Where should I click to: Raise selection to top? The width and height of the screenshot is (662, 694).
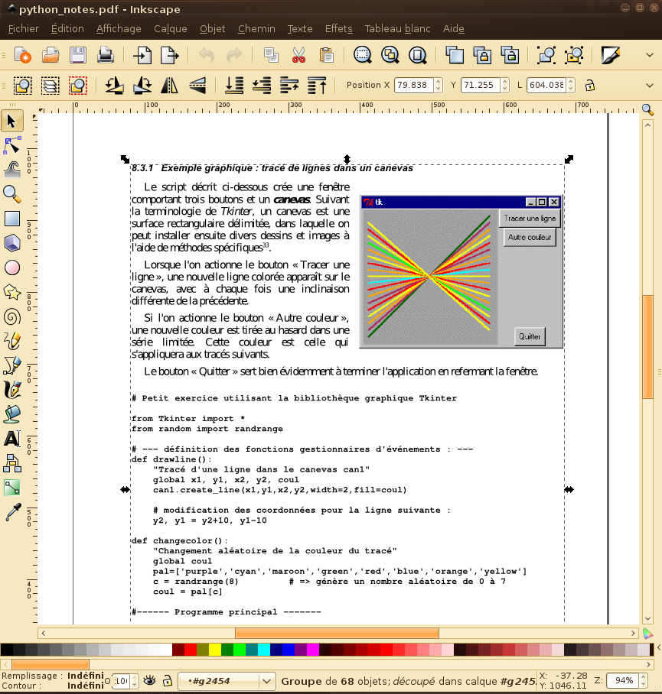point(317,85)
